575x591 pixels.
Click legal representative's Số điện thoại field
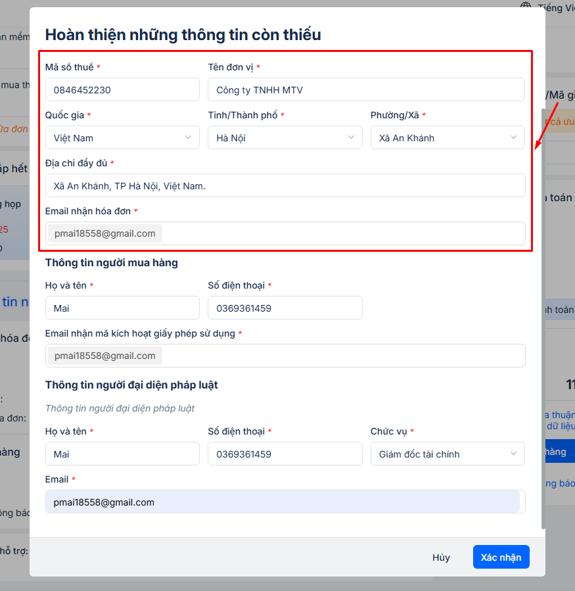285,454
